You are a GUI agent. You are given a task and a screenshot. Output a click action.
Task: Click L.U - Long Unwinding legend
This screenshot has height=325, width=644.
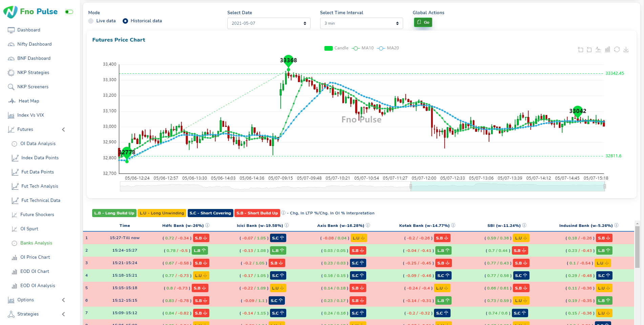162,213
